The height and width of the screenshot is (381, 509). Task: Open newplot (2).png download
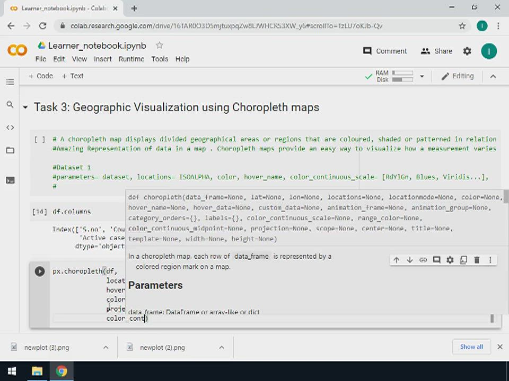pos(162,347)
